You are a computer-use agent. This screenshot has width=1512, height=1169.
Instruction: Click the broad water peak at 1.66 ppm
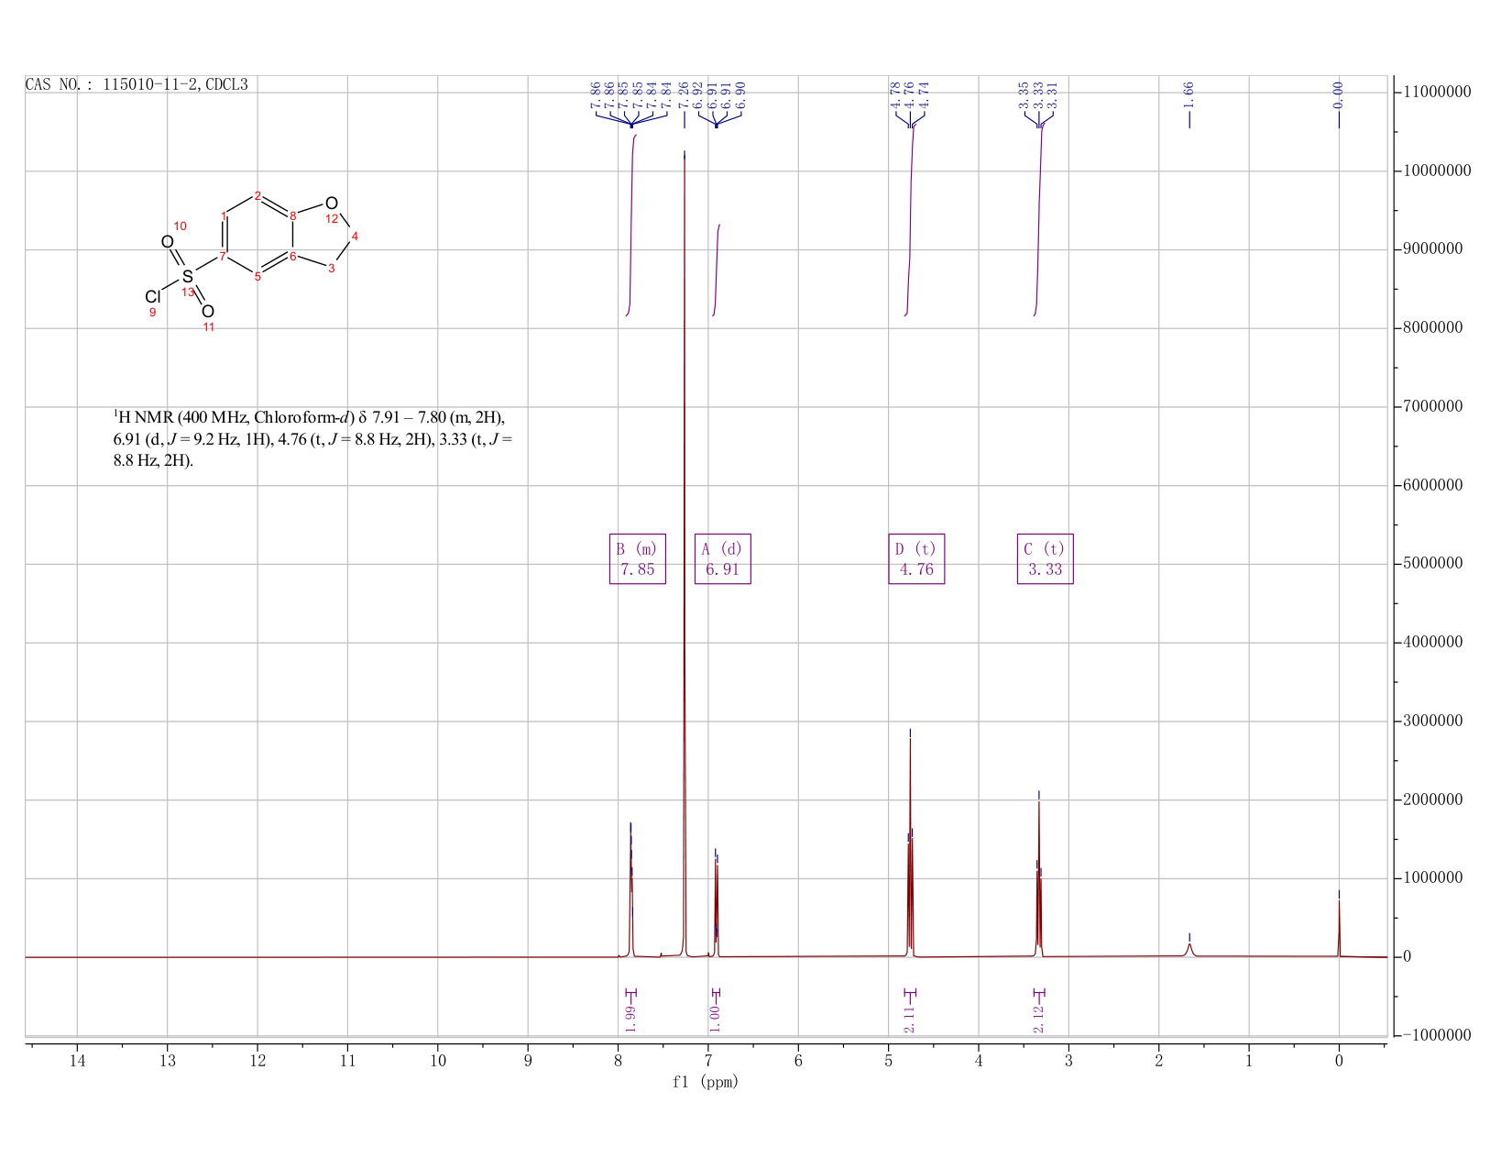click(1189, 950)
